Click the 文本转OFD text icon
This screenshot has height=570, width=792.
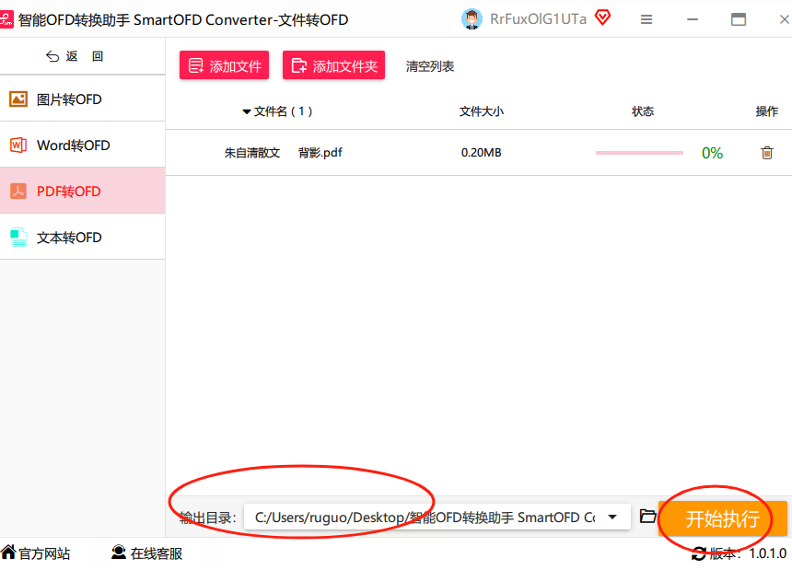(18, 237)
